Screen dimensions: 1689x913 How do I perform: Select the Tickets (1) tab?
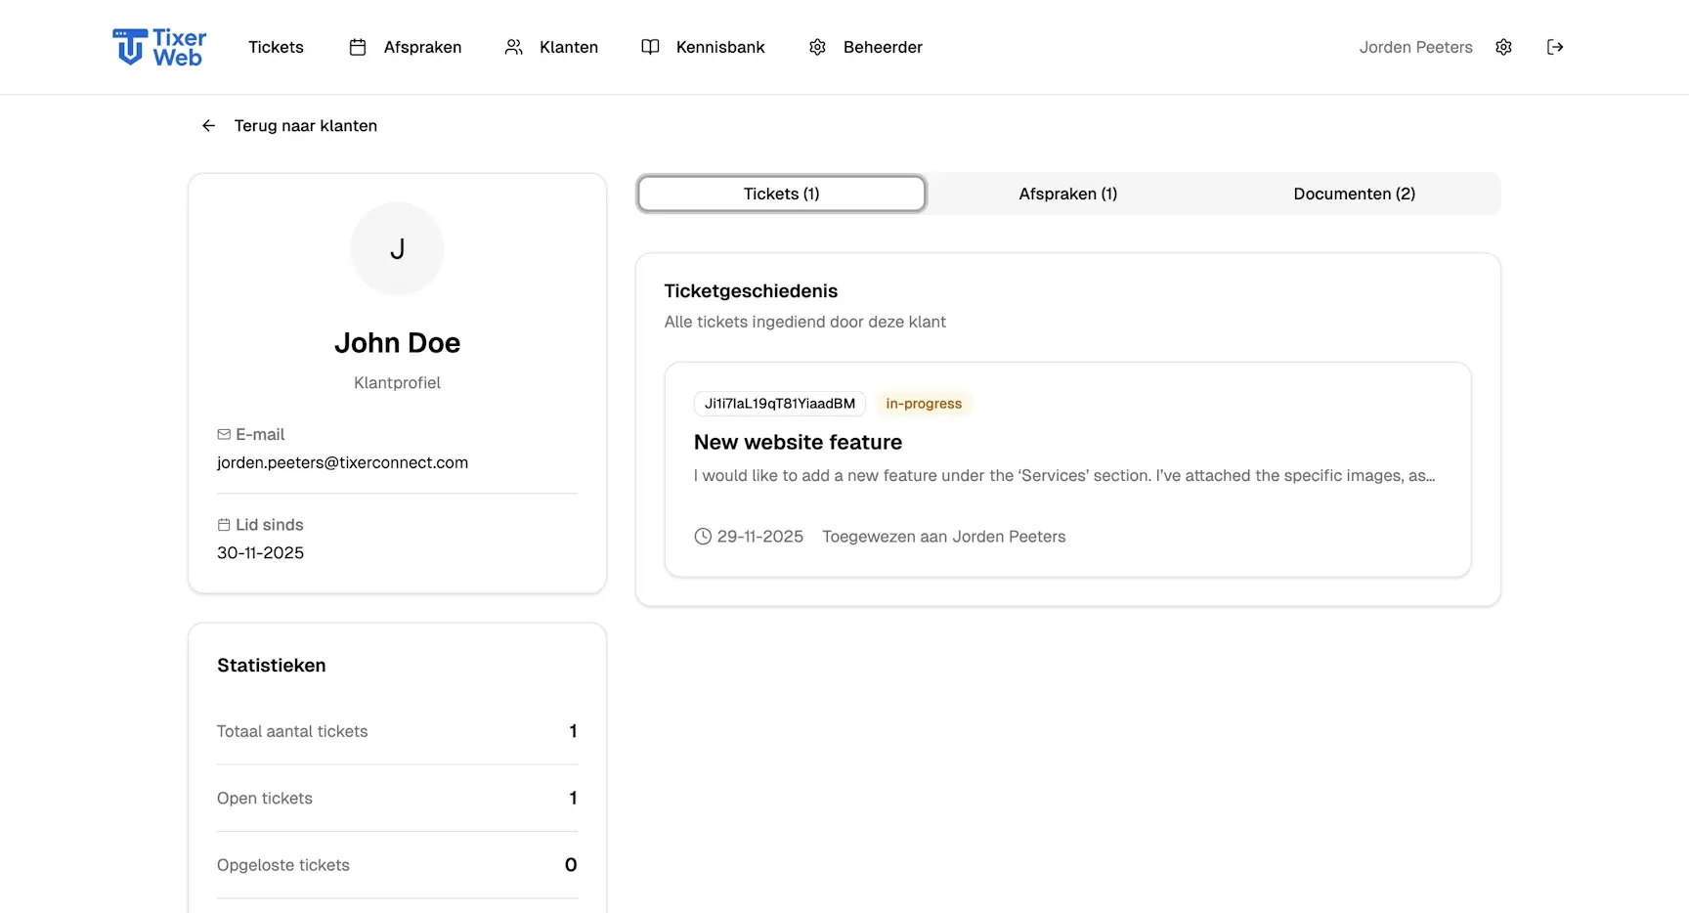[781, 194]
